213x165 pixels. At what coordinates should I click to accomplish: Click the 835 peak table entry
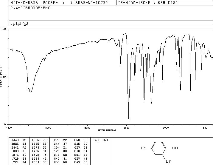pos(81,144)
